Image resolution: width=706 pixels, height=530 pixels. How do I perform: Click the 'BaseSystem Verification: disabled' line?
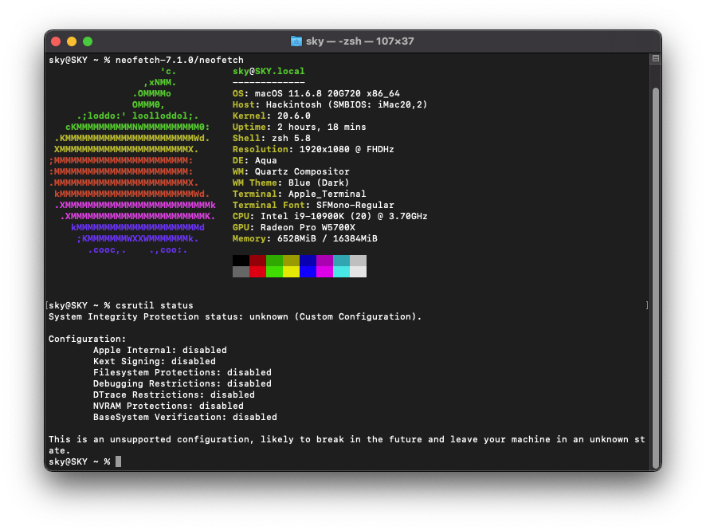[x=185, y=417]
